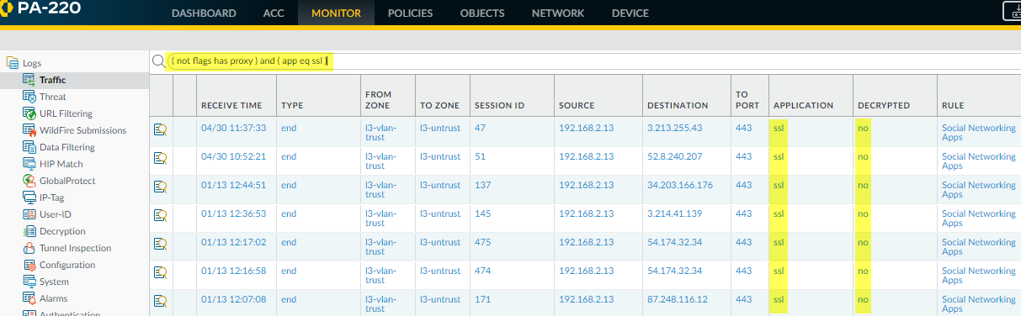Sort by RECEIVE TIME column header
This screenshot has height=316, width=1021.
[x=231, y=105]
